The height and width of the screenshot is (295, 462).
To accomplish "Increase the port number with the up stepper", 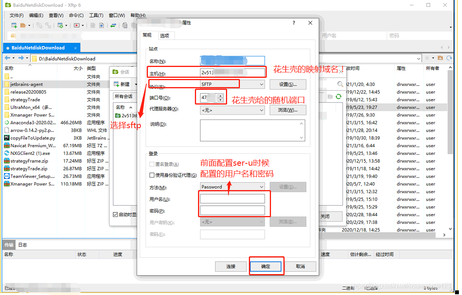I will (x=221, y=96).
